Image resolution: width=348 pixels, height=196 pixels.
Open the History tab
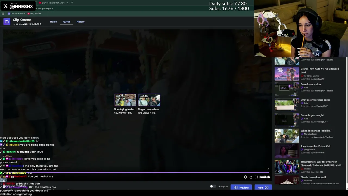(x=80, y=22)
